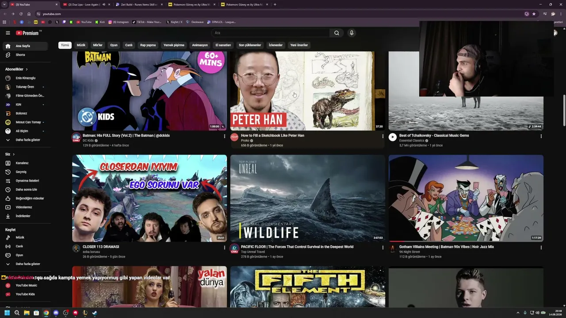
Task: Open the Chrome three-dot menu
Action: click(561, 14)
